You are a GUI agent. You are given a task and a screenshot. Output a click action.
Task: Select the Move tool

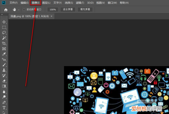coord(4,22)
